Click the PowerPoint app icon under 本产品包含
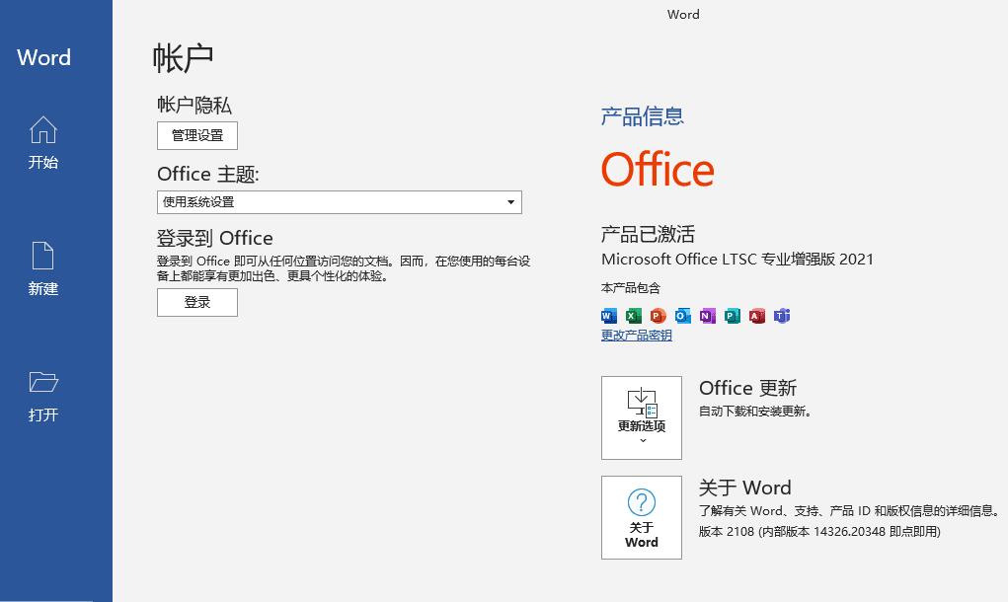 point(658,316)
